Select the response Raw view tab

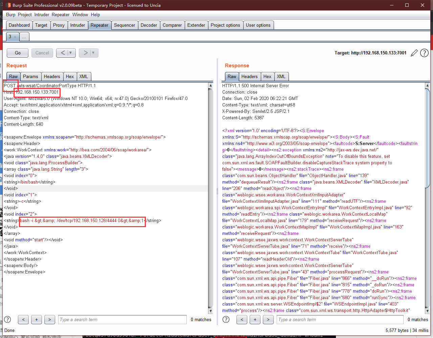pyautogui.click(x=232, y=76)
